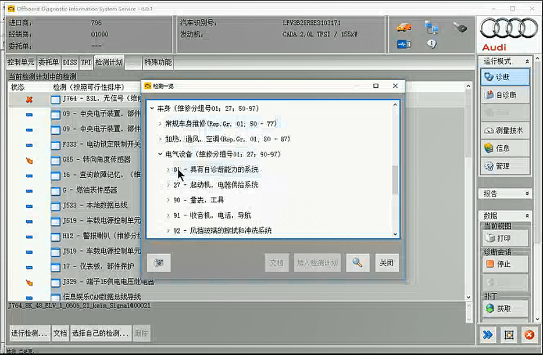543x355 pixels.
Task: Click the ignition key status icon
Action: click(x=460, y=27)
